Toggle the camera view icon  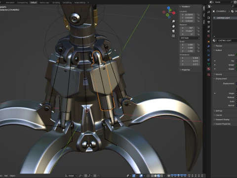point(173,31)
